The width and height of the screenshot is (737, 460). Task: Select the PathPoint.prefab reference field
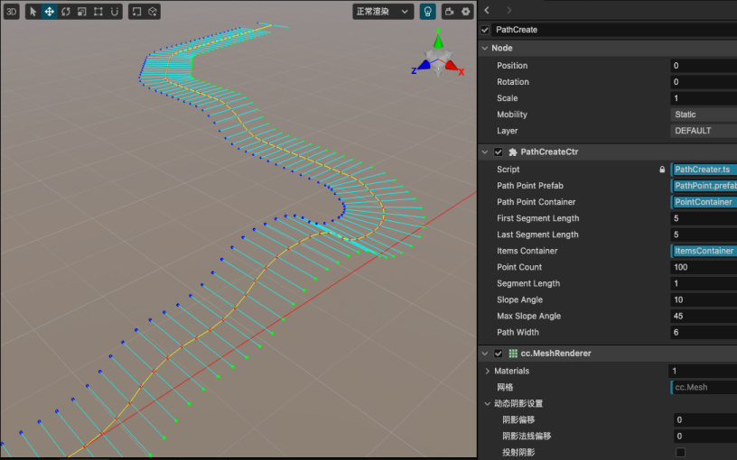[x=704, y=186]
